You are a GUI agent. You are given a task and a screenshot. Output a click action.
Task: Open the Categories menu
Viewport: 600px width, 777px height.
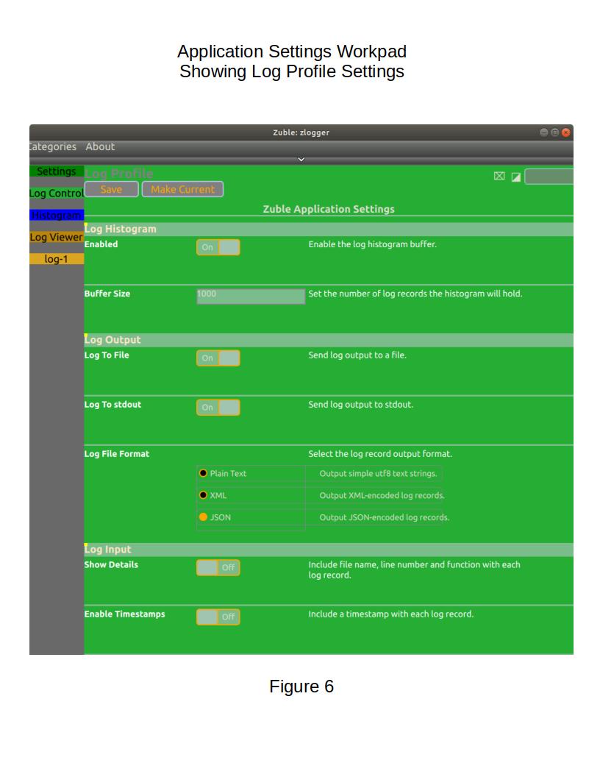click(52, 146)
